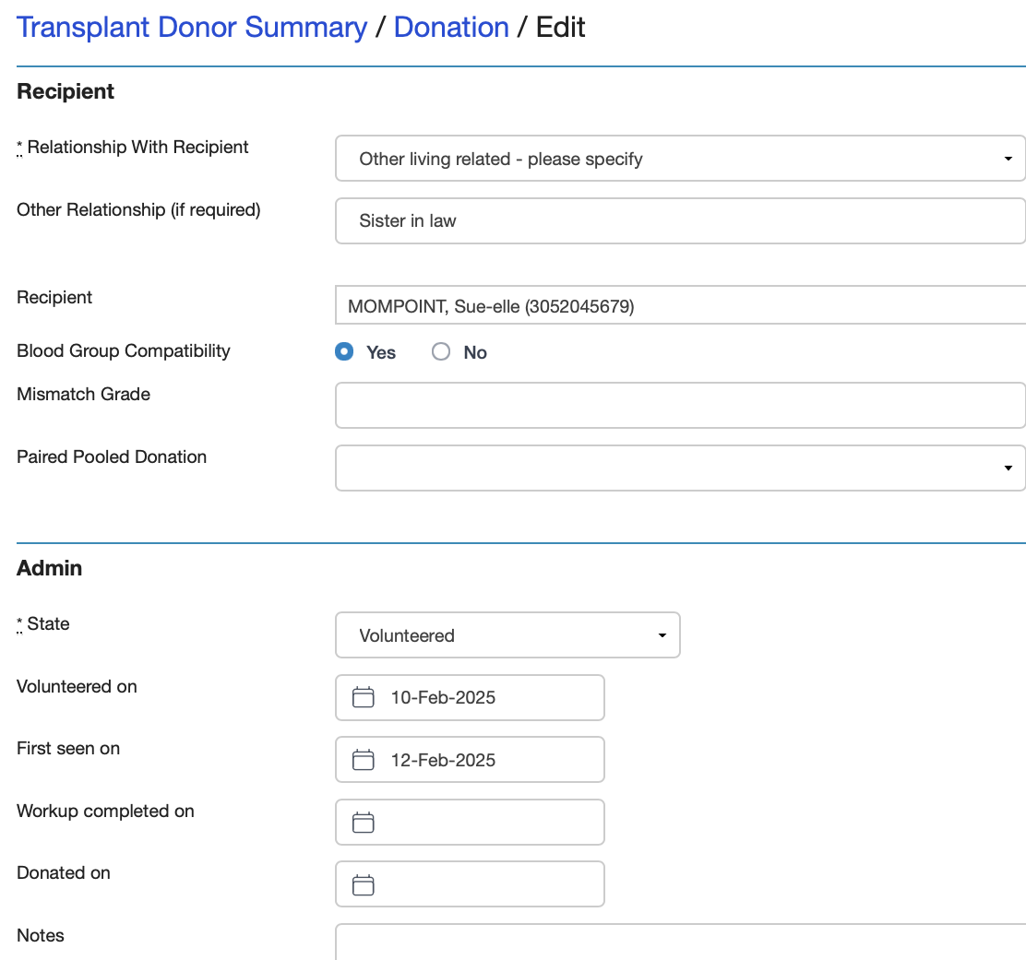This screenshot has height=960, width=1026.
Task: Open the calendar picker for Donated on
Action: (x=363, y=883)
